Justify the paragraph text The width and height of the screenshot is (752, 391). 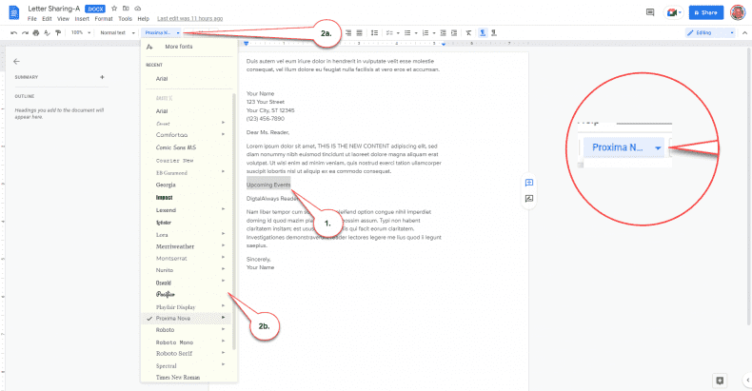(x=359, y=32)
